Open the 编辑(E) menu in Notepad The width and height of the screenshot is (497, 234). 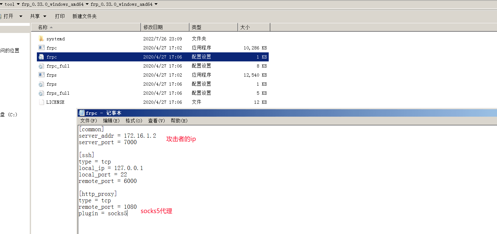click(x=111, y=121)
